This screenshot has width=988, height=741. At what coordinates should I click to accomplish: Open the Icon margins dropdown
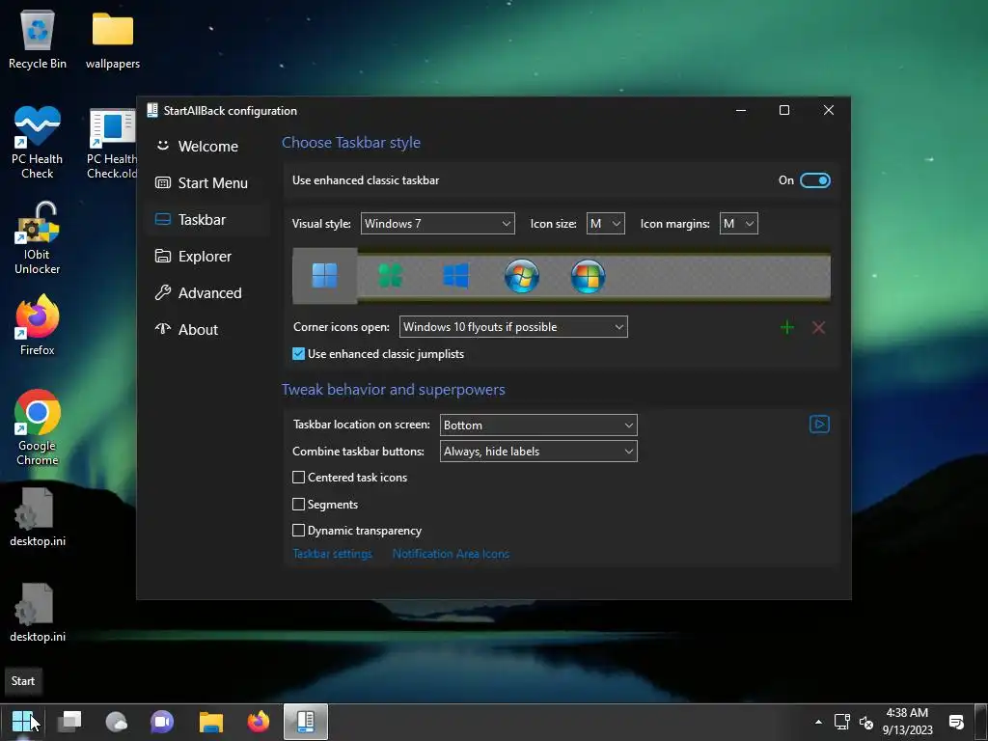tap(738, 224)
